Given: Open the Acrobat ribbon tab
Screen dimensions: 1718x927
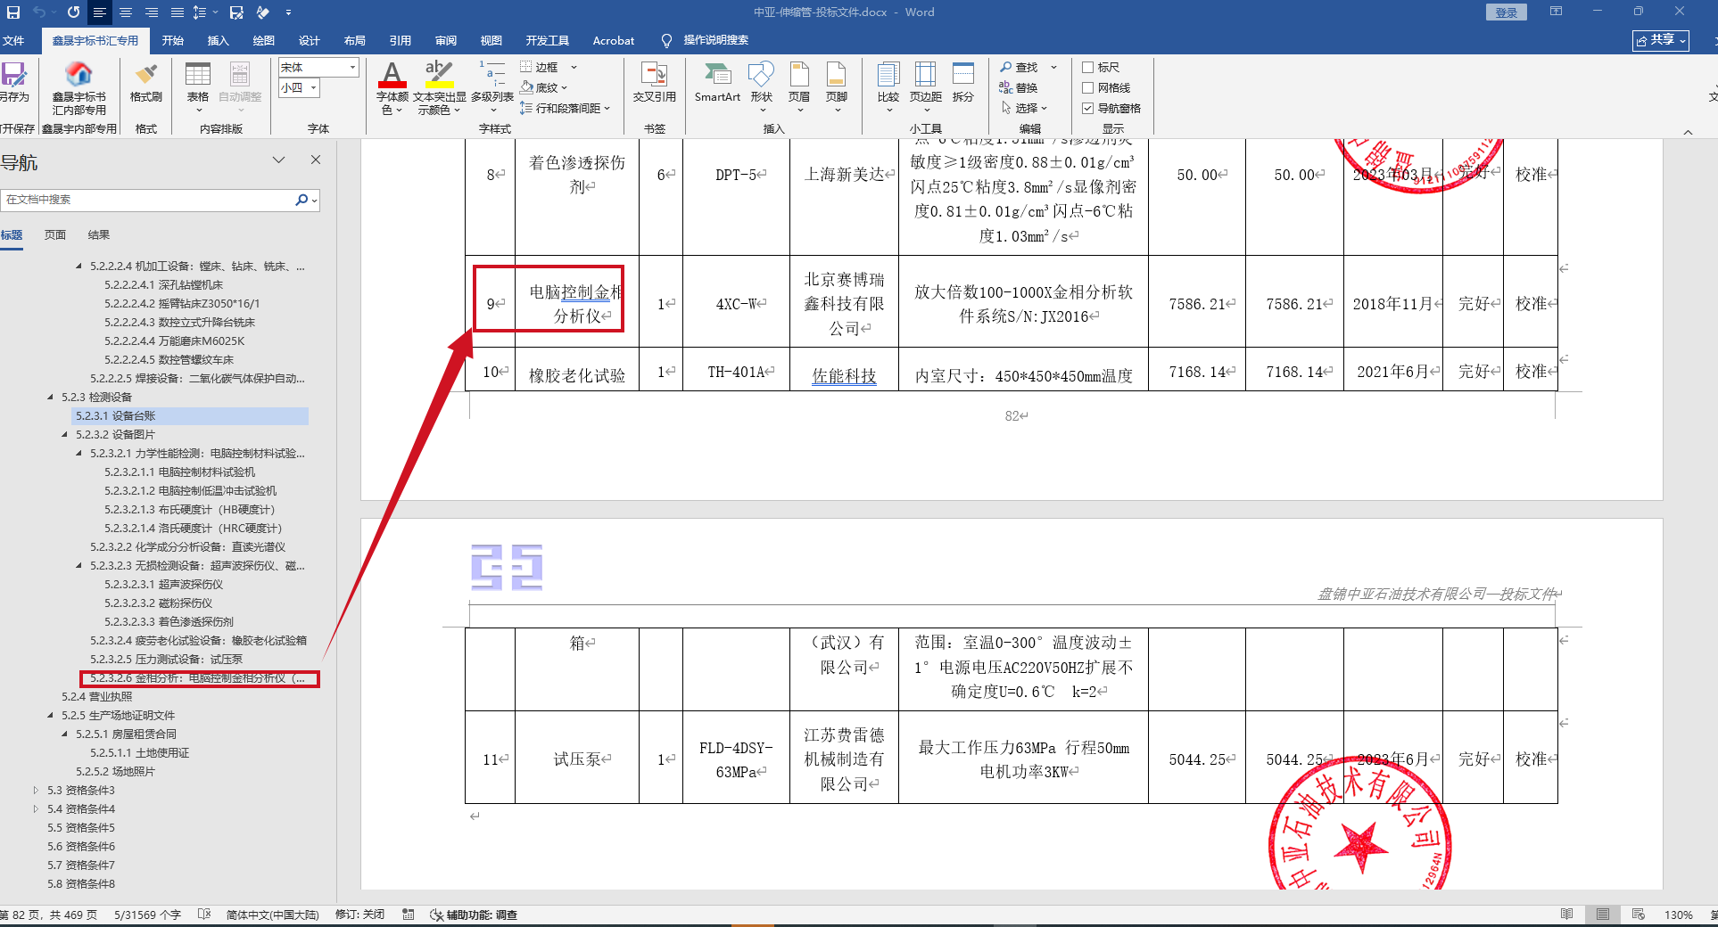Looking at the screenshot, I should [614, 40].
